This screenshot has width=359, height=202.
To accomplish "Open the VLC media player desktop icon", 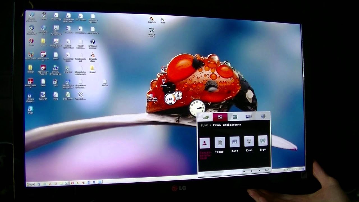I will (x=93, y=56).
